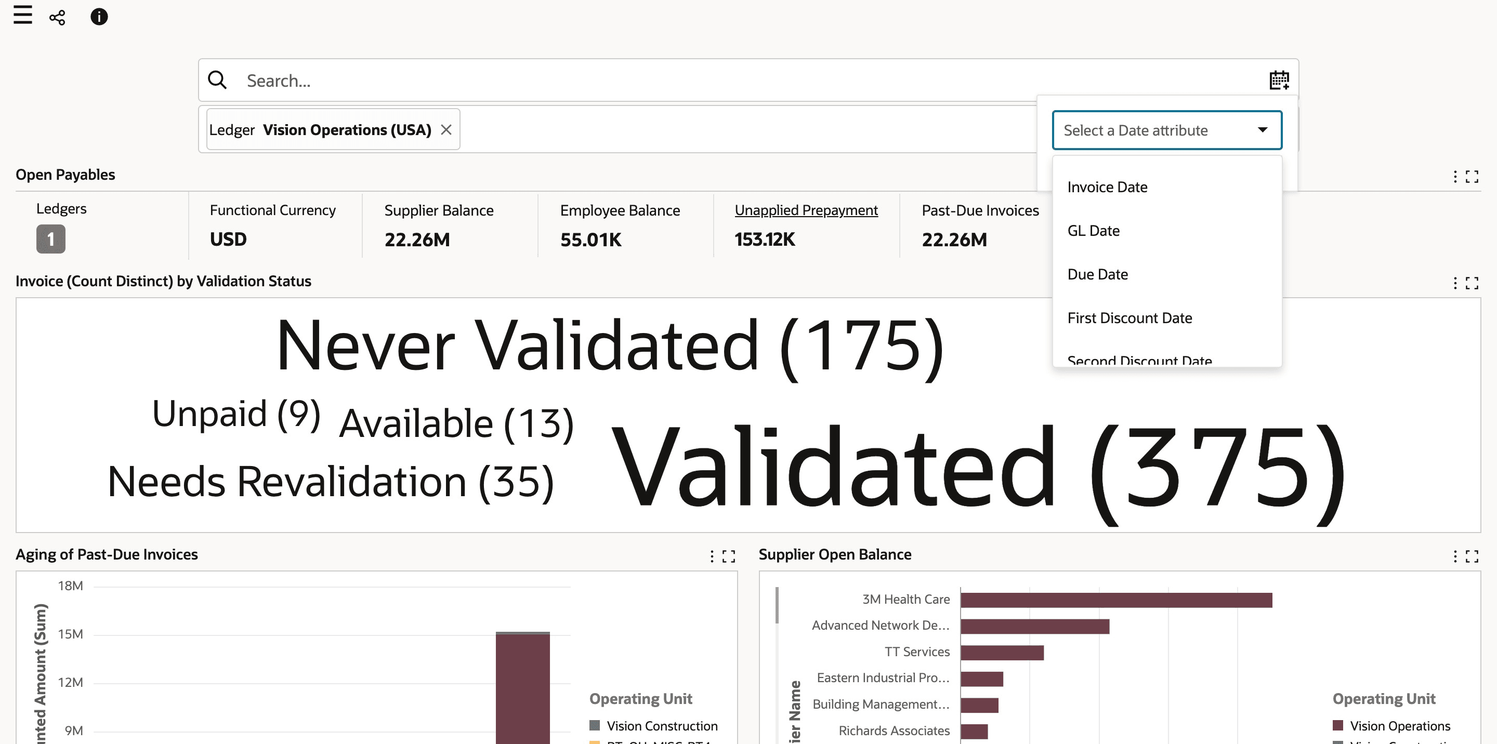Click Needs Revalidation (35) tag
This screenshot has width=1497, height=744.
(x=331, y=482)
